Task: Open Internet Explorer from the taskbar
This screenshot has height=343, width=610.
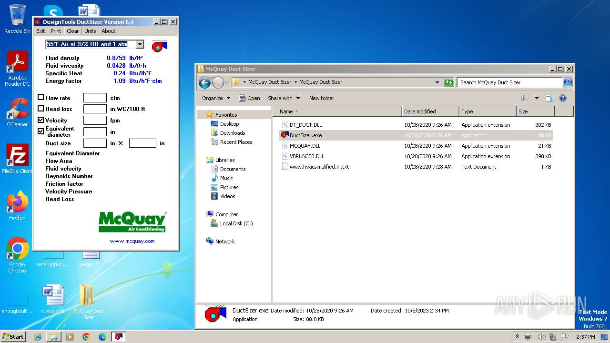Action: pyautogui.click(x=38, y=337)
